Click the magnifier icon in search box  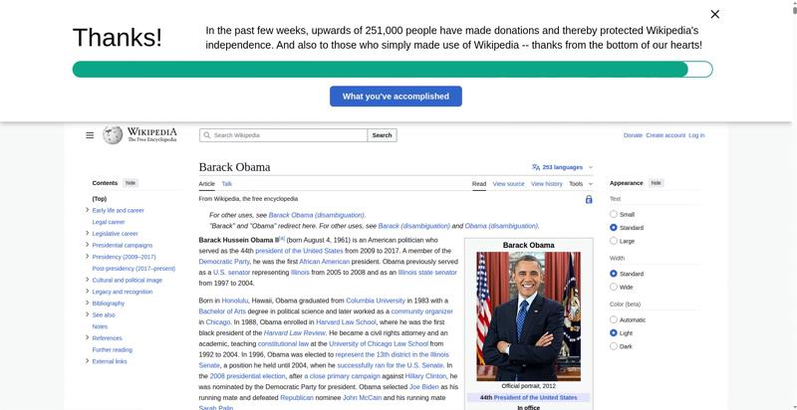(206, 135)
